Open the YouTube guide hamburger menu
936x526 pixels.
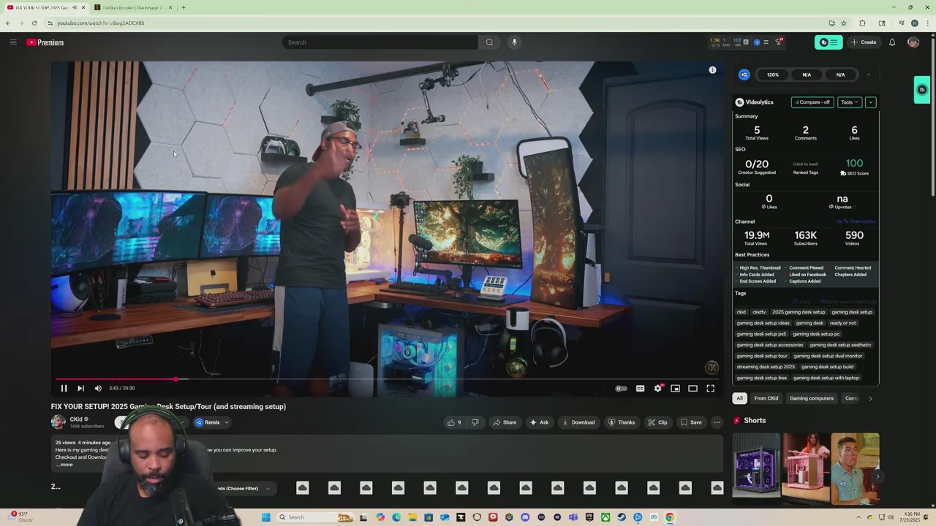13,42
